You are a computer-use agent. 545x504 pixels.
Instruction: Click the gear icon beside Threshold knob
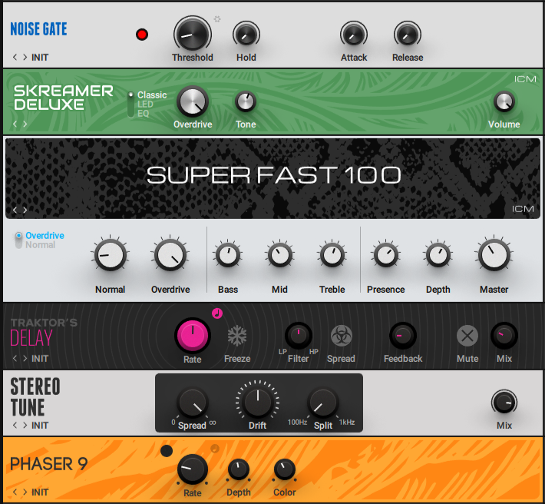(217, 19)
